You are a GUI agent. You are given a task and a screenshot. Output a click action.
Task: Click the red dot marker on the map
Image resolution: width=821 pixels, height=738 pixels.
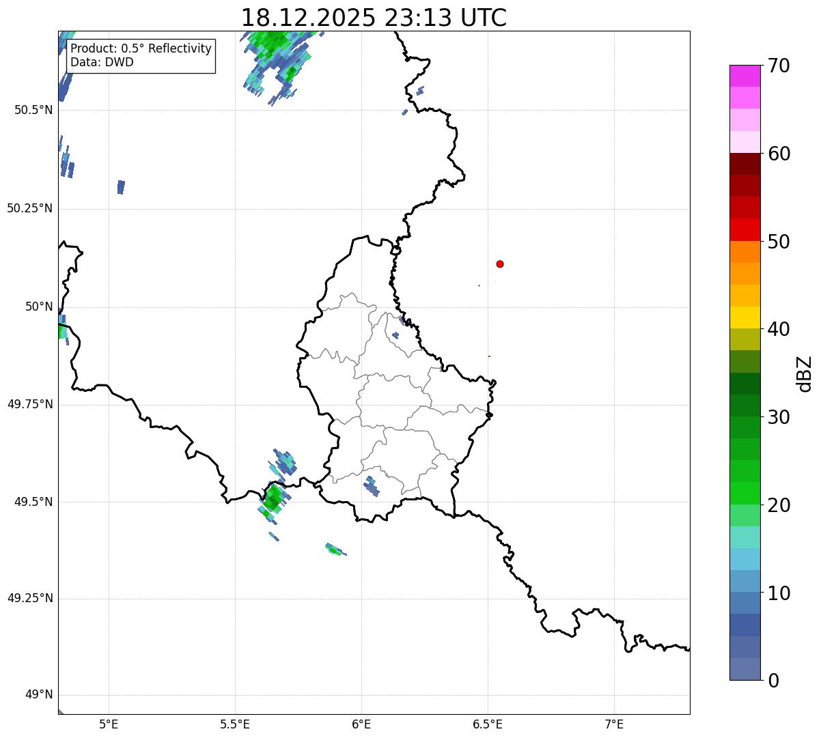tap(500, 264)
